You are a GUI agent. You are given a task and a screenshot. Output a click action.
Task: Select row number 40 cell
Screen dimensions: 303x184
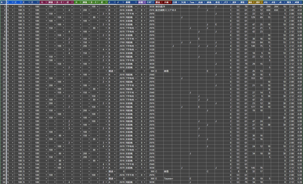[x=3, y=146]
